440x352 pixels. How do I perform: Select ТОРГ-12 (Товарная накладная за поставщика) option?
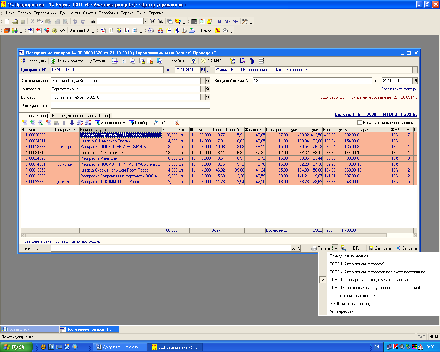tap(371, 280)
